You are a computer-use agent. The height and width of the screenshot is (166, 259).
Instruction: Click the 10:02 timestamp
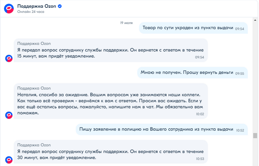(x=200, y=114)
